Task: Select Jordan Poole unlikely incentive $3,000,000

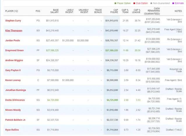Action: coord(83,41)
